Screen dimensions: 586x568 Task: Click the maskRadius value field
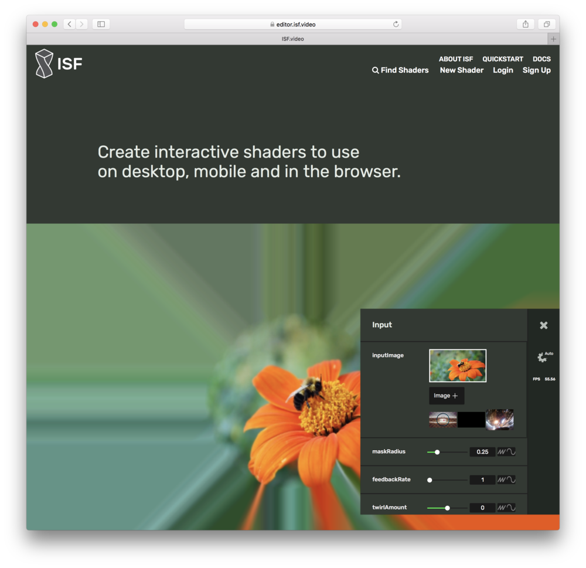click(x=482, y=452)
